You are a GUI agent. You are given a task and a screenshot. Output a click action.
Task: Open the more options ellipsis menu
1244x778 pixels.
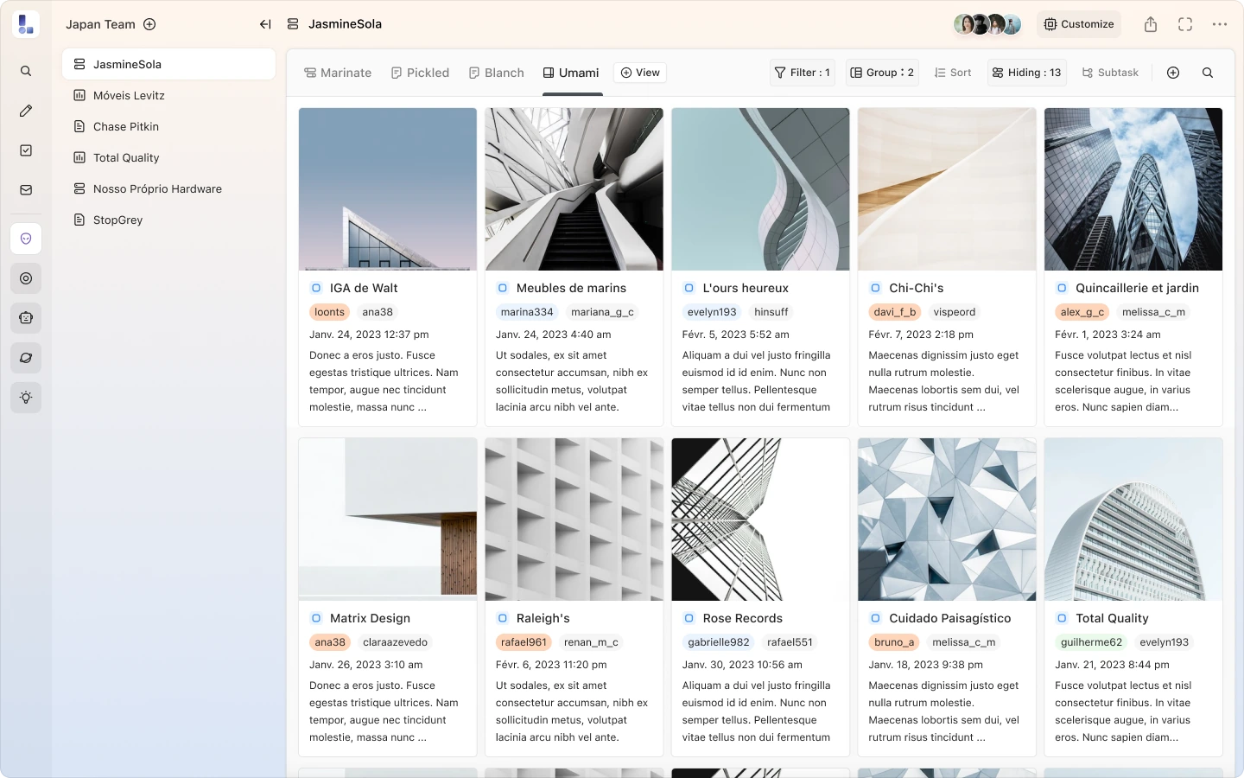1220,24
